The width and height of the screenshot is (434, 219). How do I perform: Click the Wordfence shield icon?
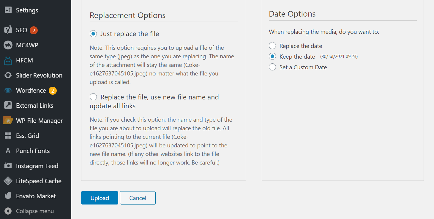tap(8, 91)
